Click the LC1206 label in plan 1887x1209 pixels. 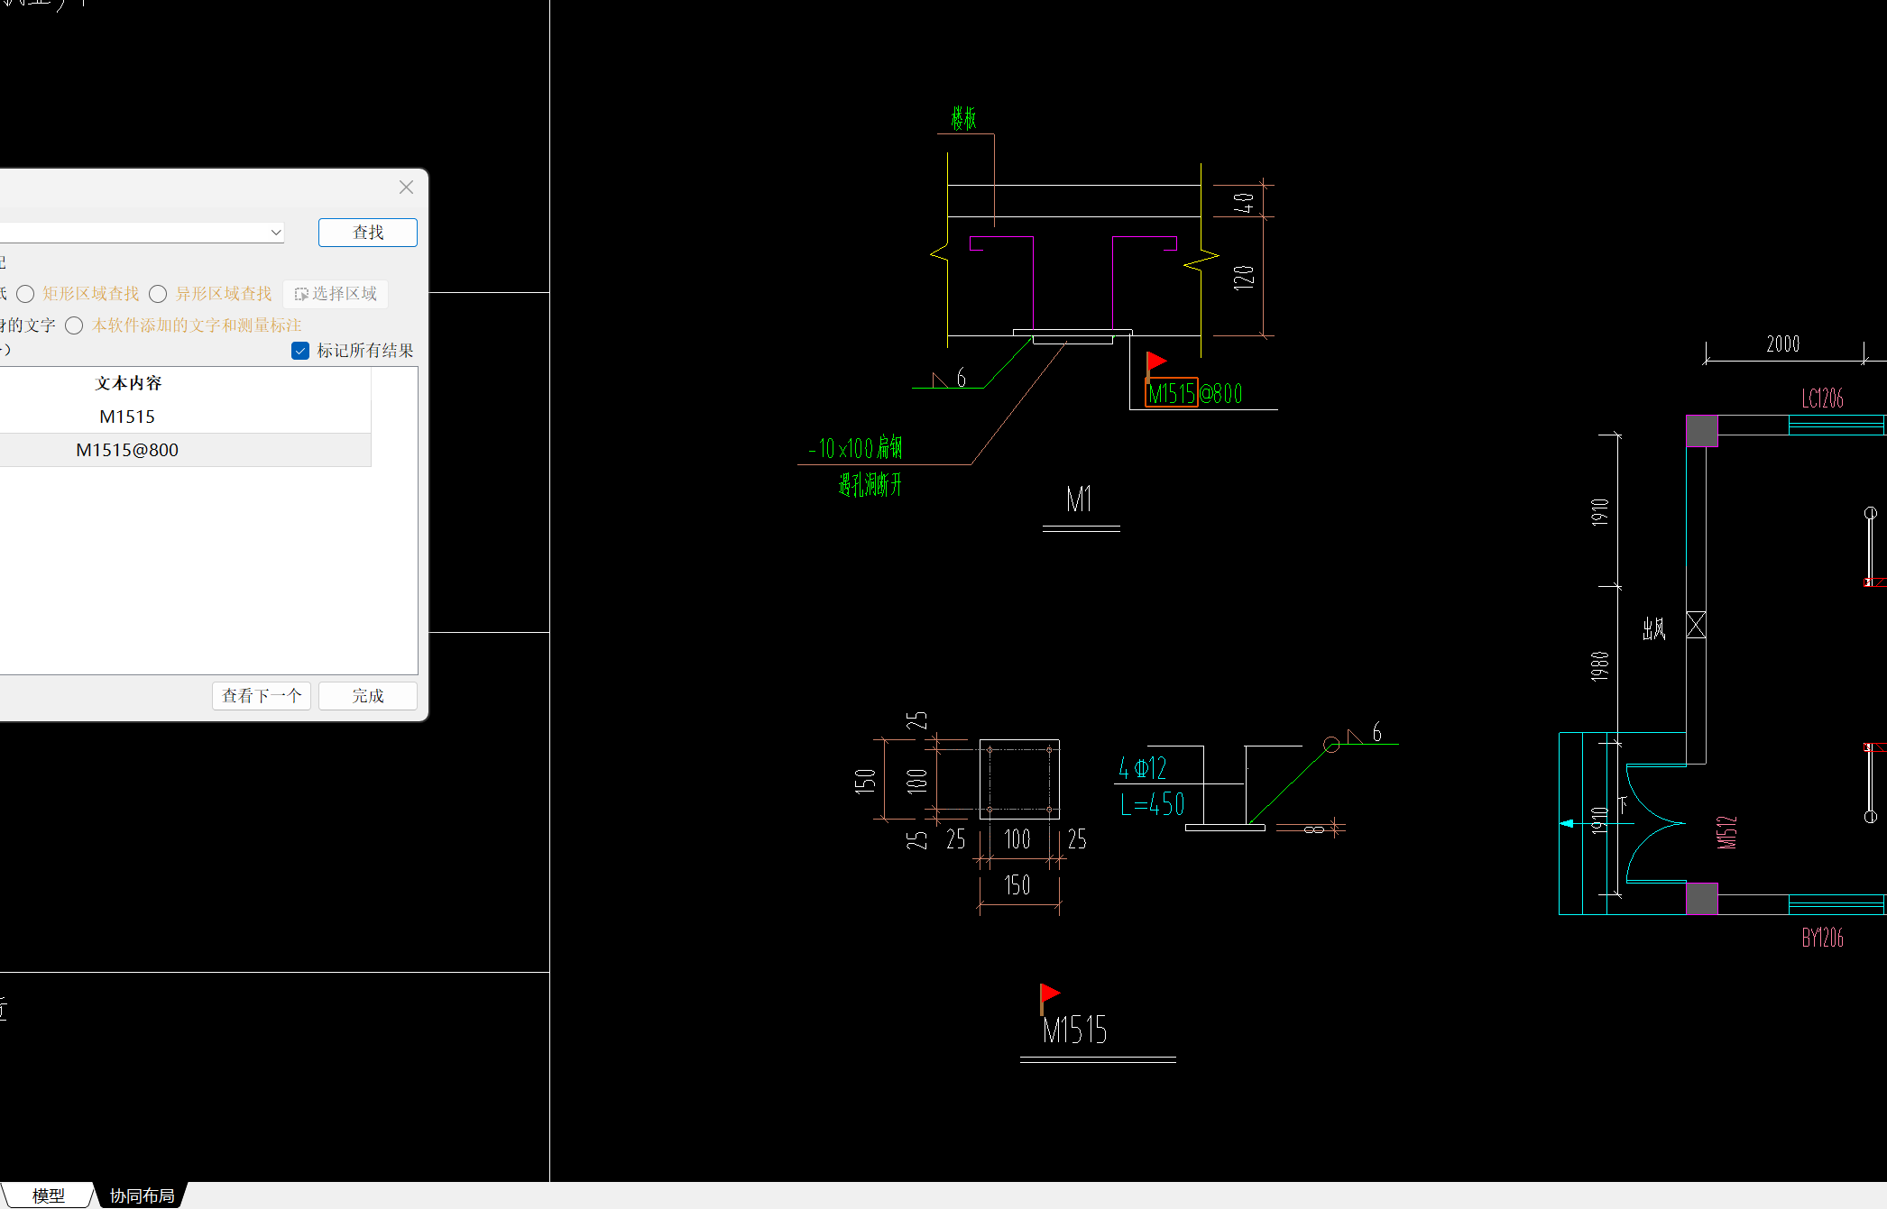(1822, 398)
